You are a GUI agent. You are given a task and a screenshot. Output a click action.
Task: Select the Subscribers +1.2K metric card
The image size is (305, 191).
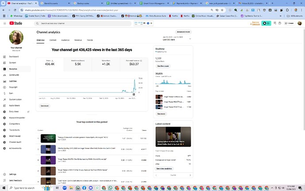(106, 64)
